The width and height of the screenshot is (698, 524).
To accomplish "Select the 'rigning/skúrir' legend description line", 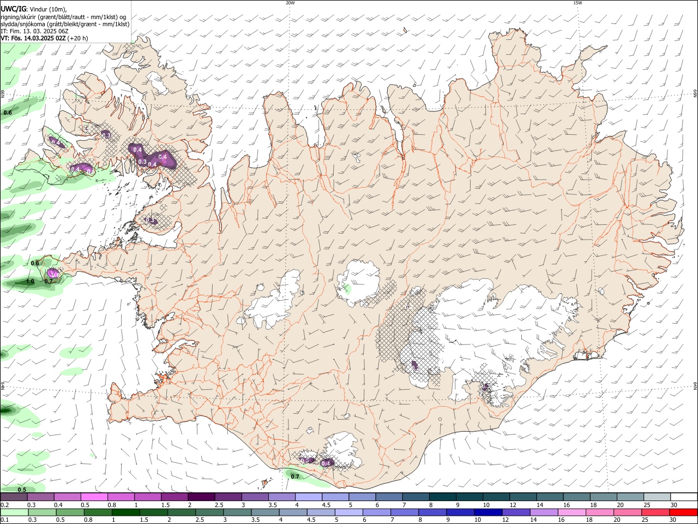I will click(63, 17).
